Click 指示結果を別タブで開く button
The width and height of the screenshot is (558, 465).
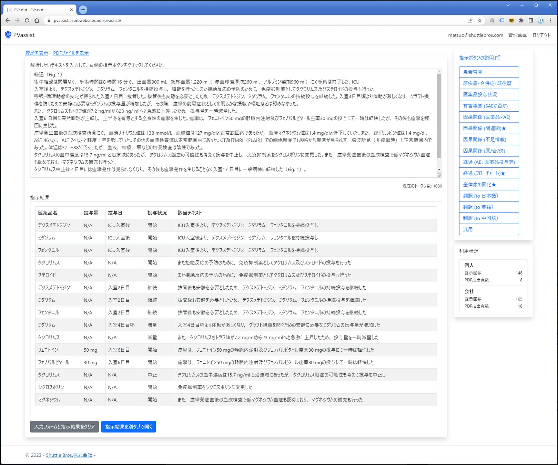(x=129, y=427)
